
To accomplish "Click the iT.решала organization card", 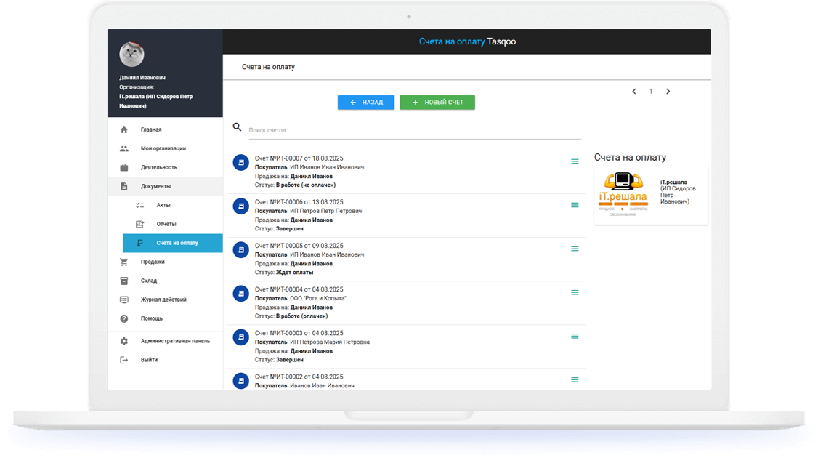I will click(650, 196).
